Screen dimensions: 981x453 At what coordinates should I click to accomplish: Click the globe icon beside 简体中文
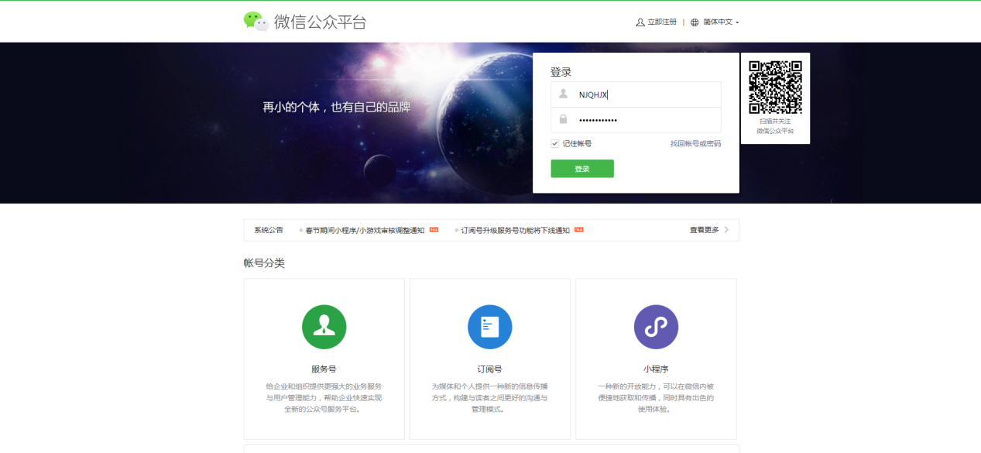point(695,22)
